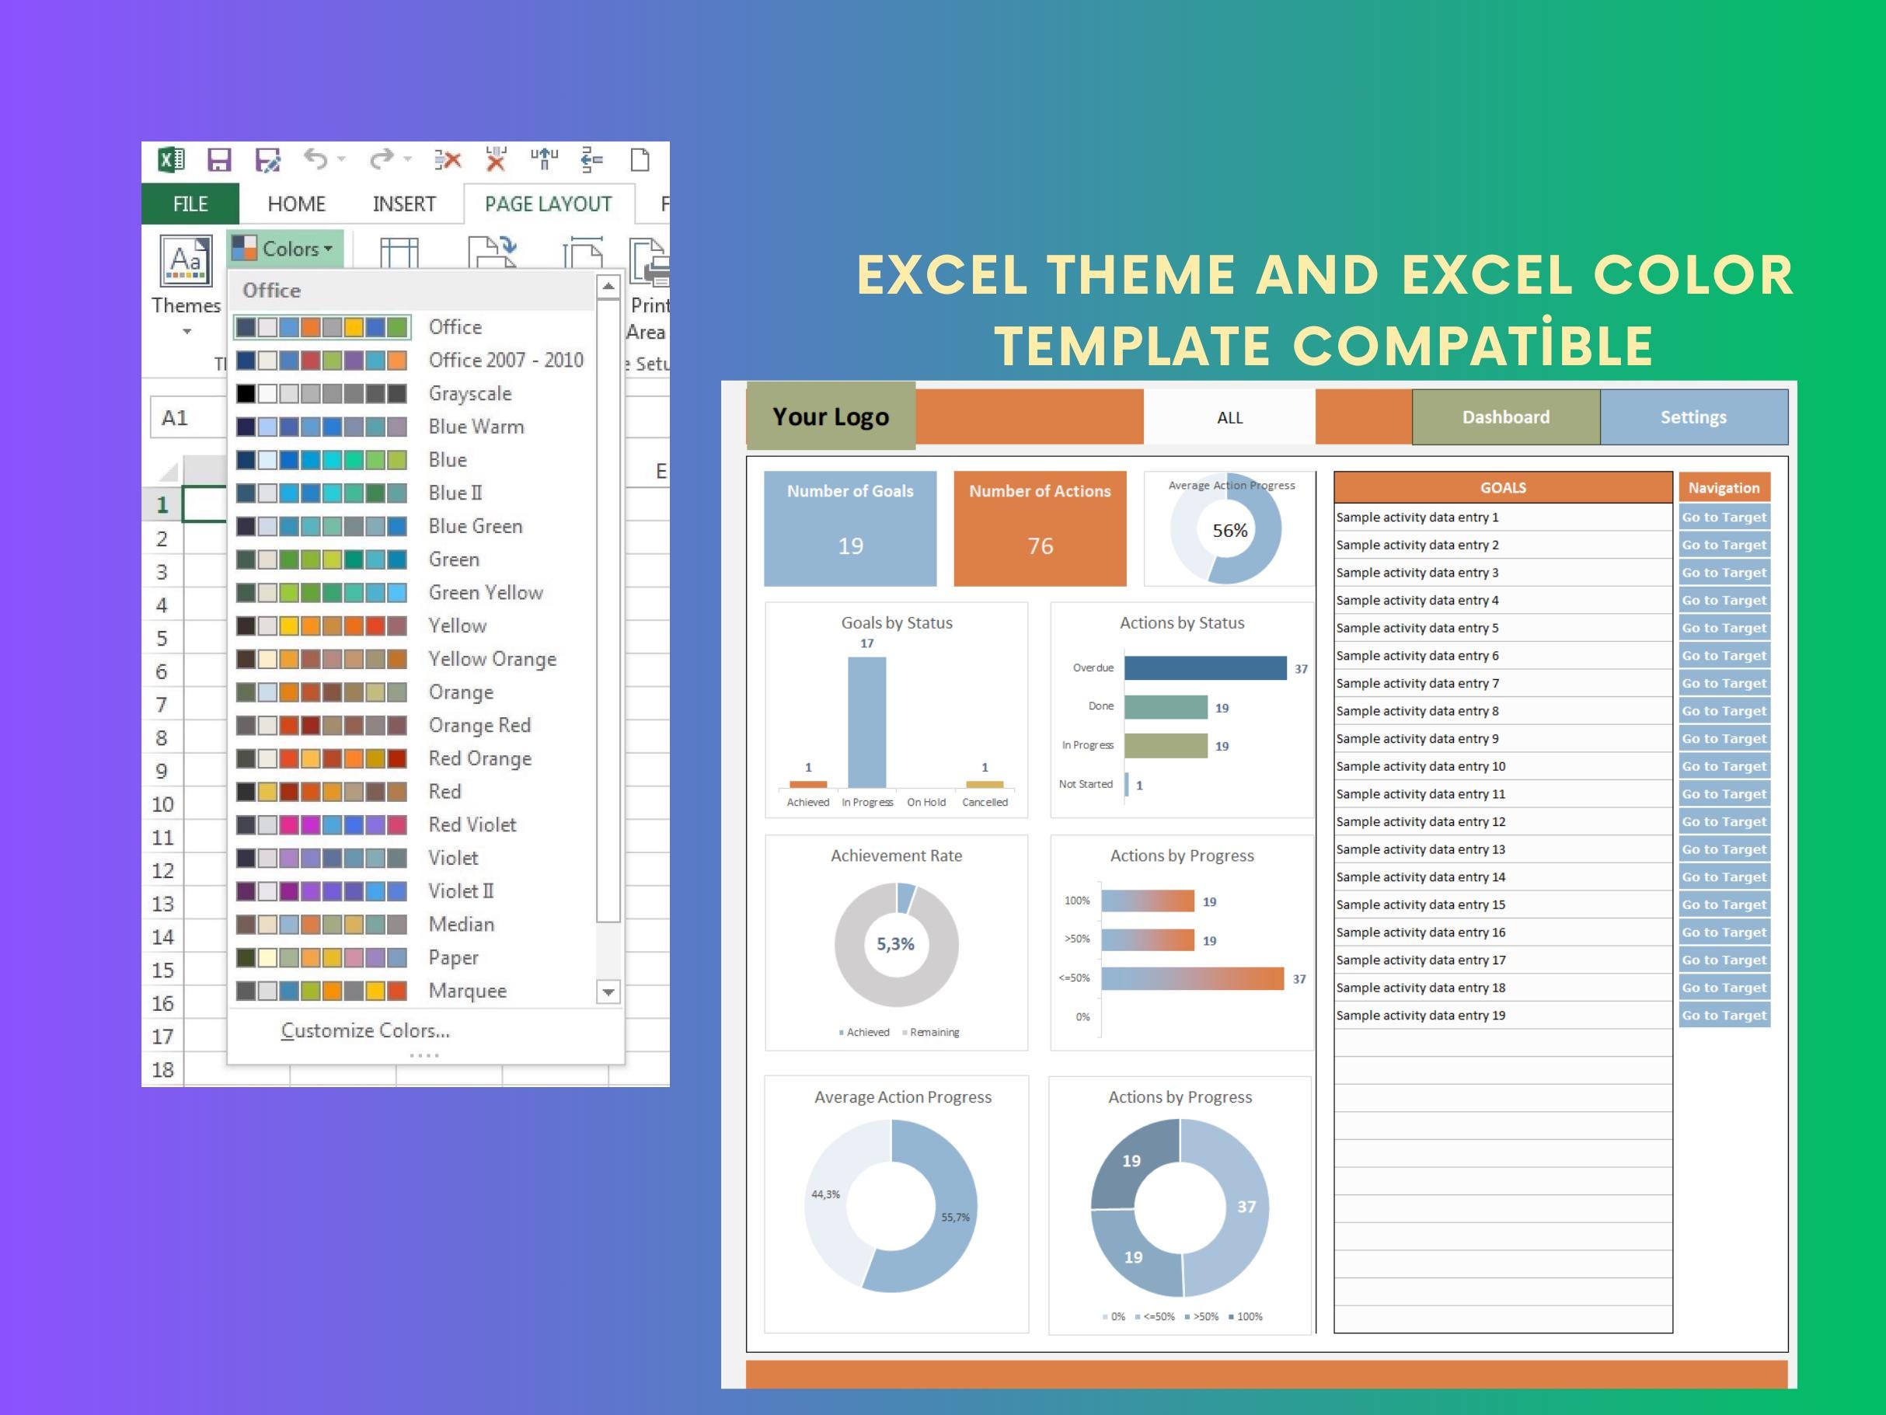Click Go to Target for Sample activity entry 1
1886x1415 pixels.
[1725, 517]
